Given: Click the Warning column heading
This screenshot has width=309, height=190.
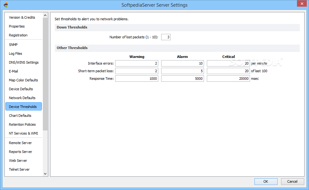Looking at the screenshot, I should (137, 57).
